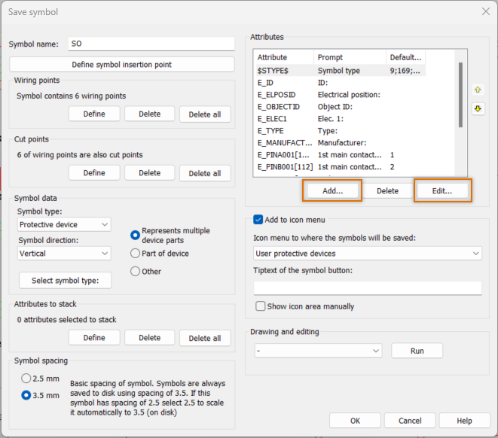
Task: Open the Drawing and editing dropdown
Action: (318, 351)
